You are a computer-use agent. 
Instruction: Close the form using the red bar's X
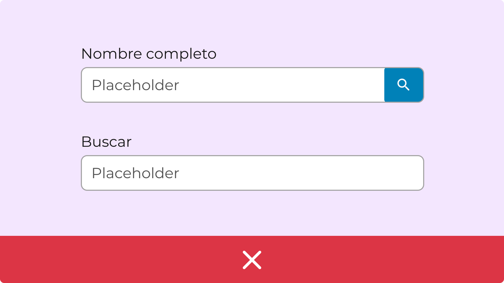coord(252,260)
